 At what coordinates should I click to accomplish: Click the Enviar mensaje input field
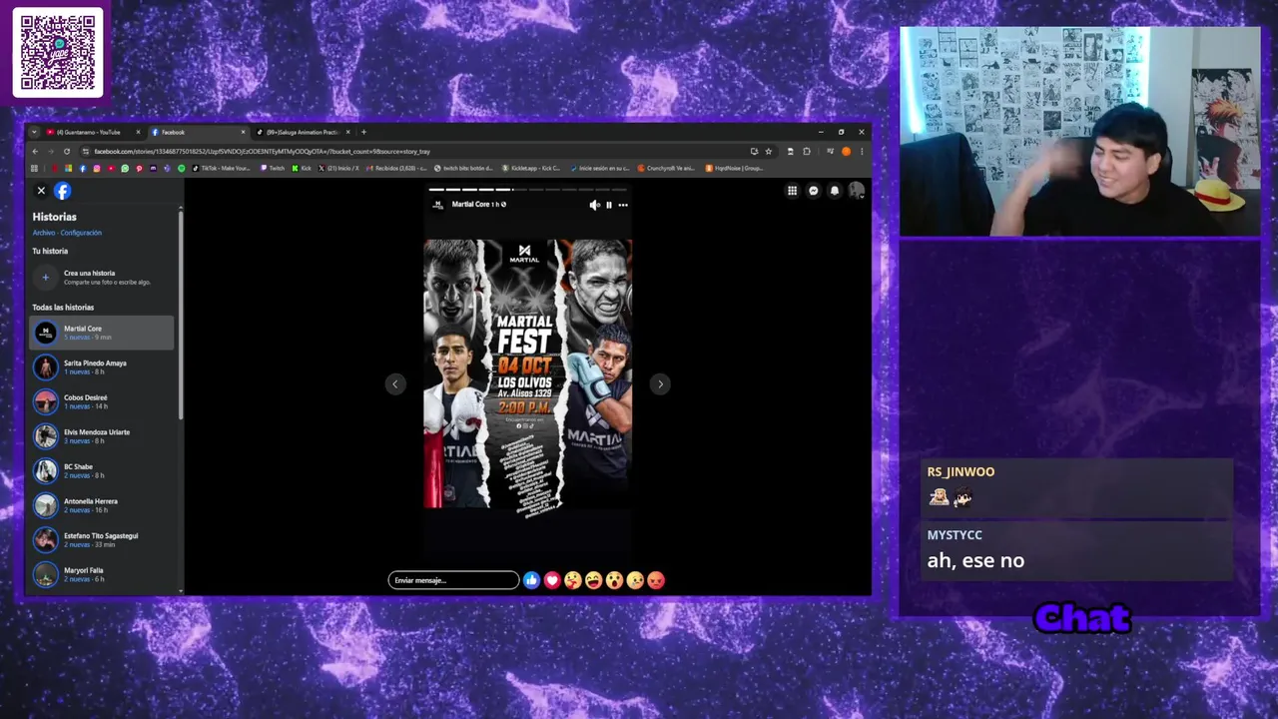[x=453, y=580]
